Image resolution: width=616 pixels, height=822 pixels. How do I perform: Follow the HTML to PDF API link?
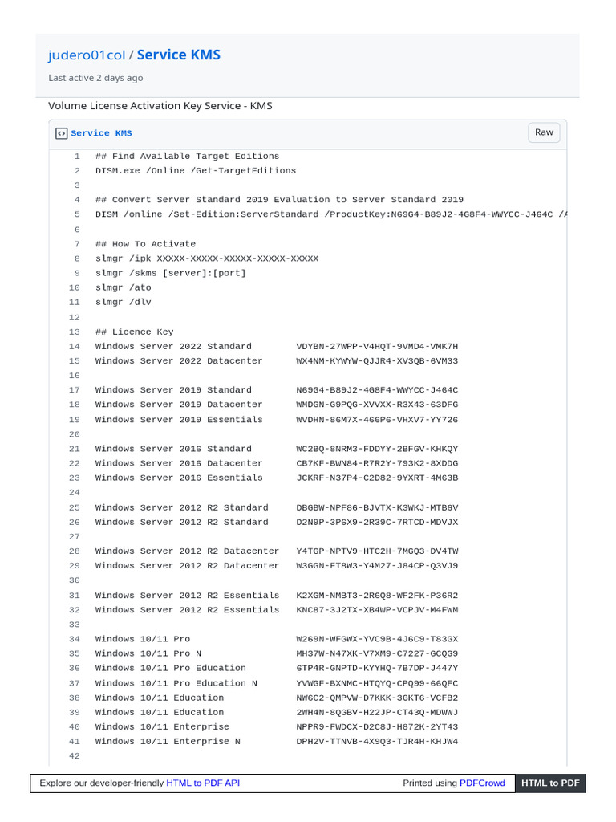203,783
